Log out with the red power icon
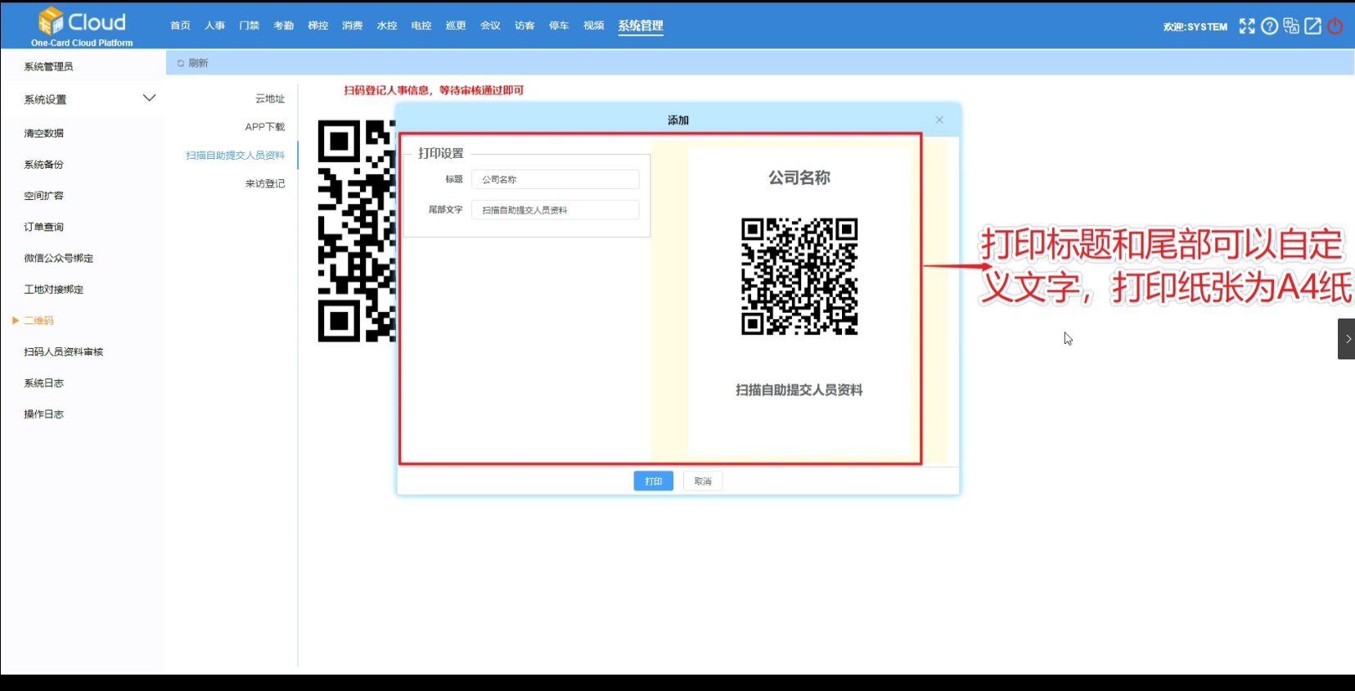This screenshot has height=691, width=1355. point(1335,26)
